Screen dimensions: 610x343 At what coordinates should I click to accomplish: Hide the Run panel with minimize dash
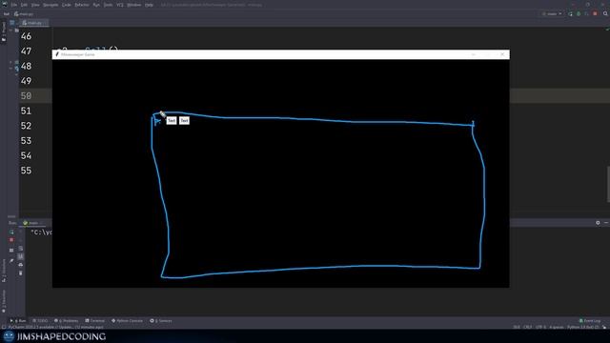(606, 223)
